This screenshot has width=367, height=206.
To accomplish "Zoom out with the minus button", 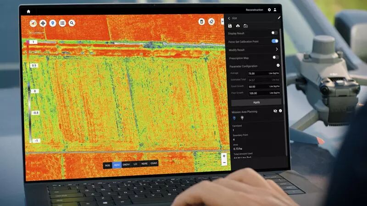I will tap(224, 162).
